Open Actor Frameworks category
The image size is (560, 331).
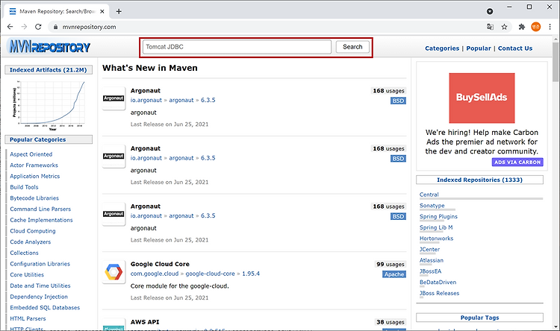click(x=34, y=165)
